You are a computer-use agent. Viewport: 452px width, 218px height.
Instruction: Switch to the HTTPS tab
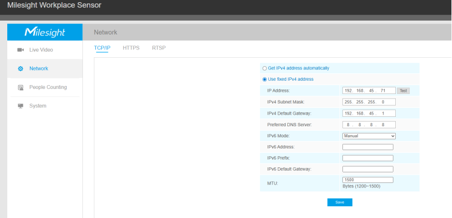[x=131, y=48]
